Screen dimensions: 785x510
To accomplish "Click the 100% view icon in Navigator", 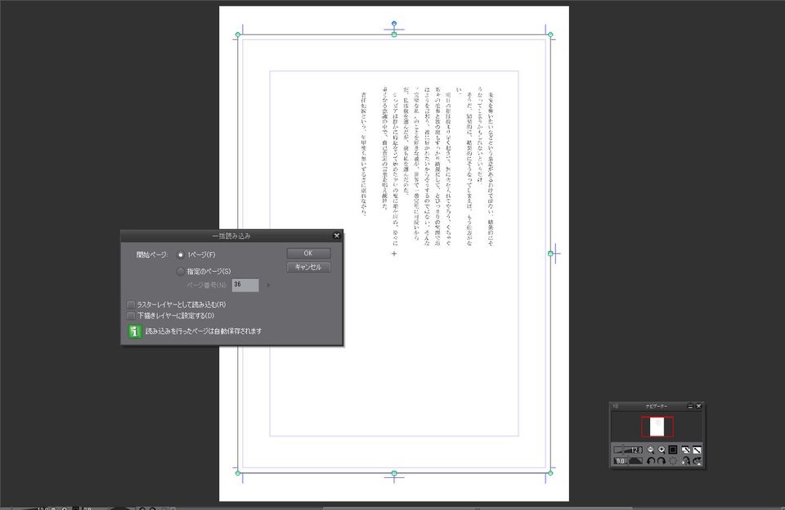I will [x=673, y=449].
